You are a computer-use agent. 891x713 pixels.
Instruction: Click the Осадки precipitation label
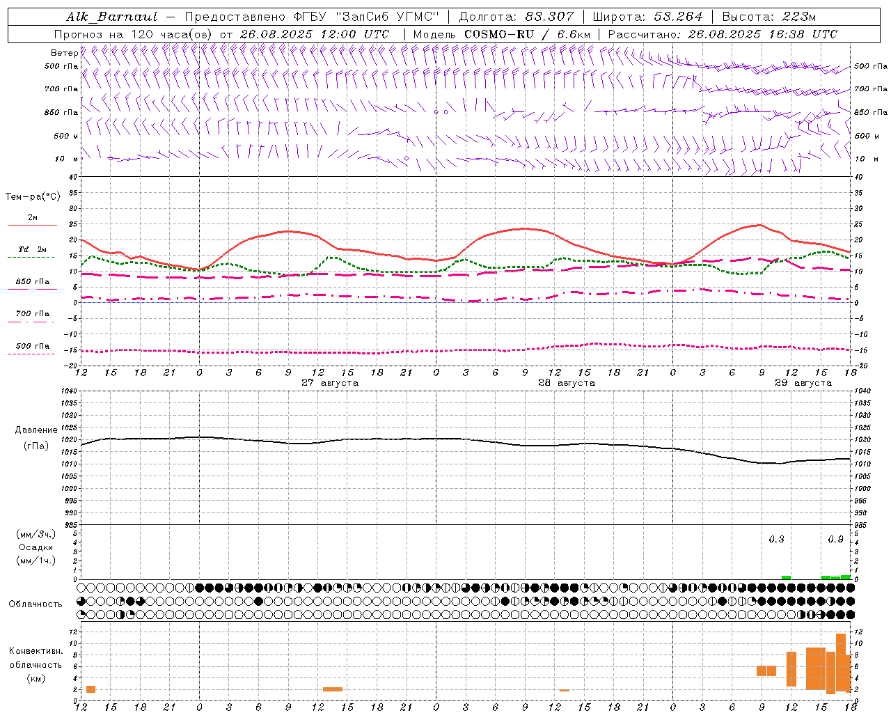coord(36,547)
